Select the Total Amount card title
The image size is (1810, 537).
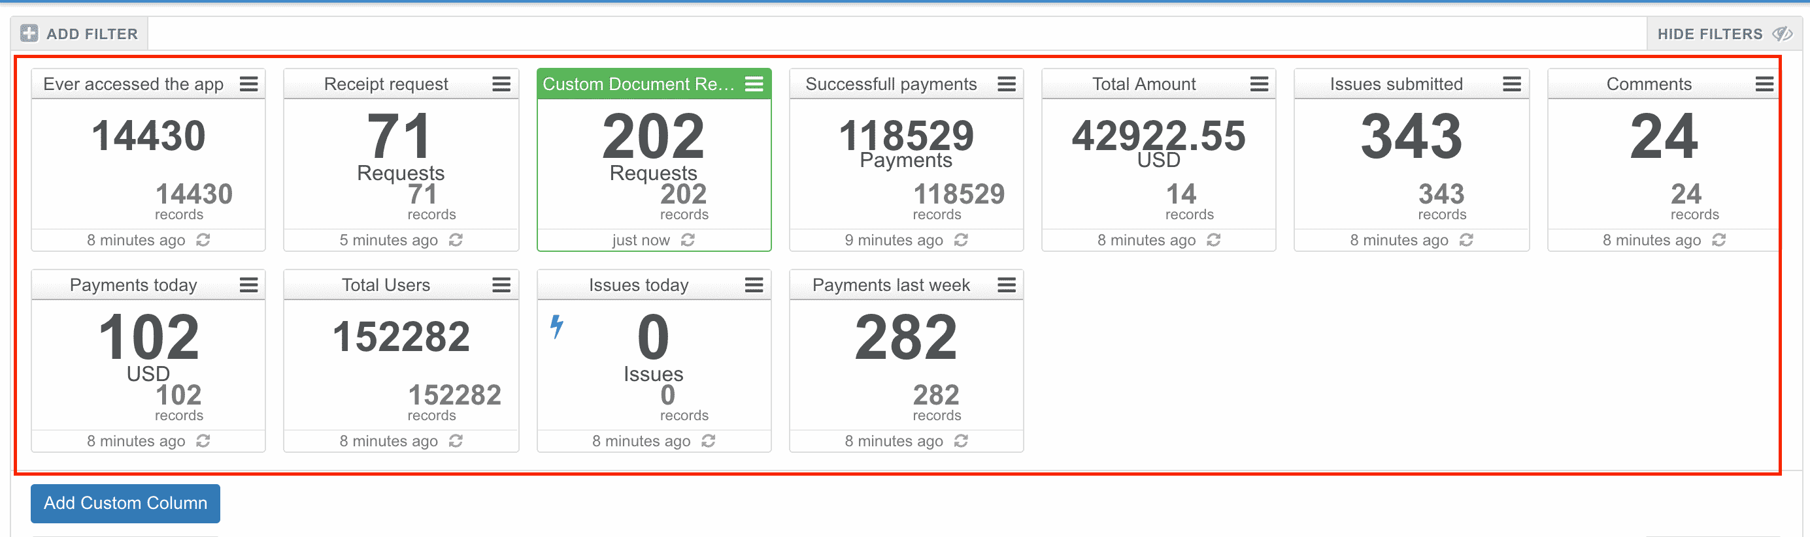[1144, 84]
